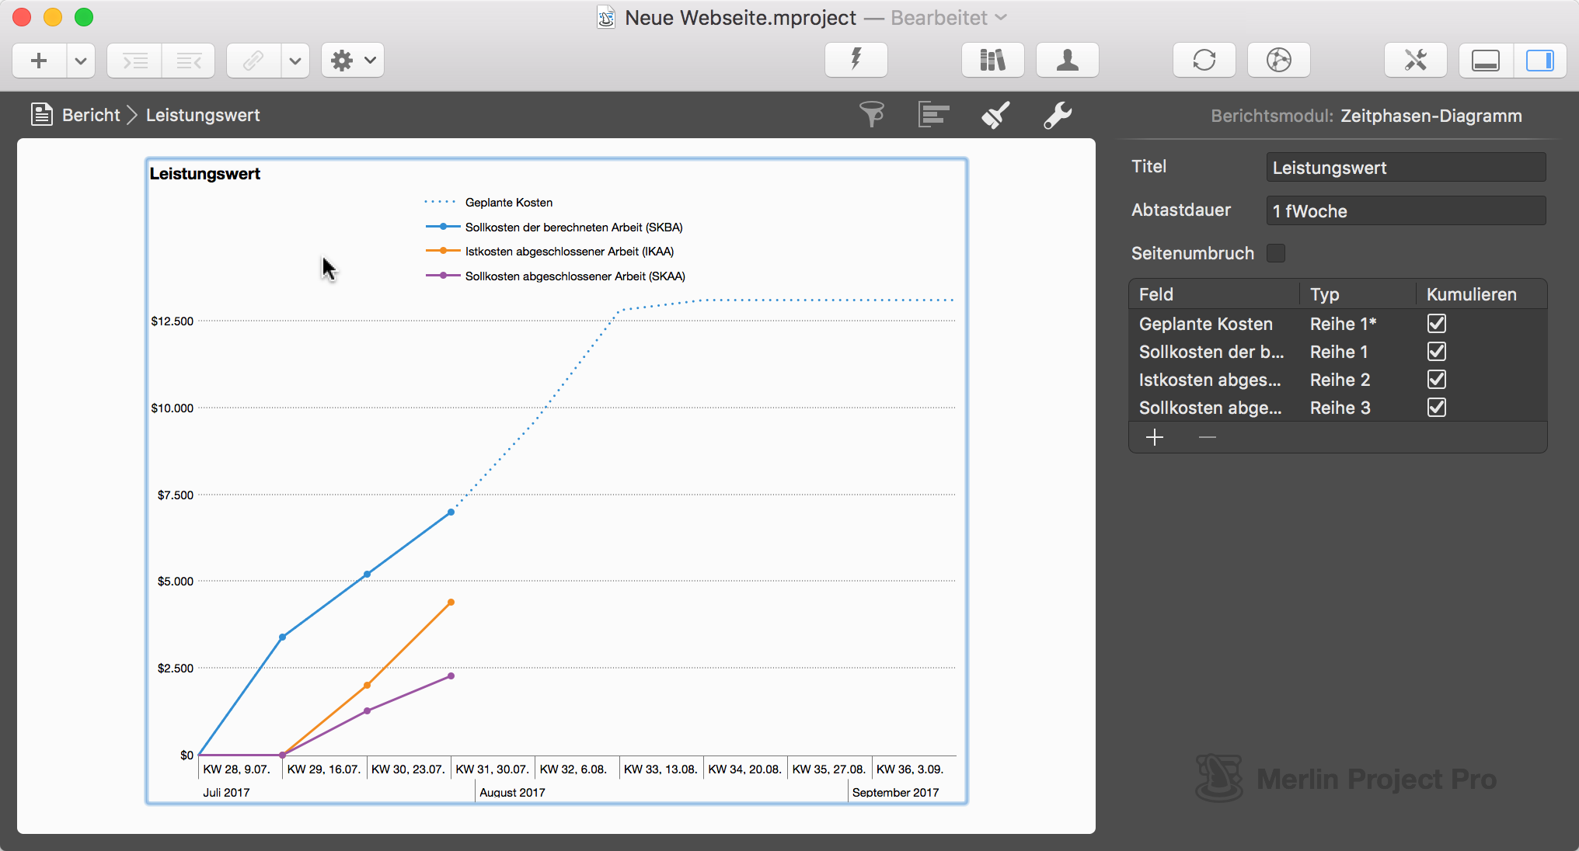Viewport: 1579px width, 851px height.
Task: Click the paintbrush style icon
Action: (x=995, y=115)
